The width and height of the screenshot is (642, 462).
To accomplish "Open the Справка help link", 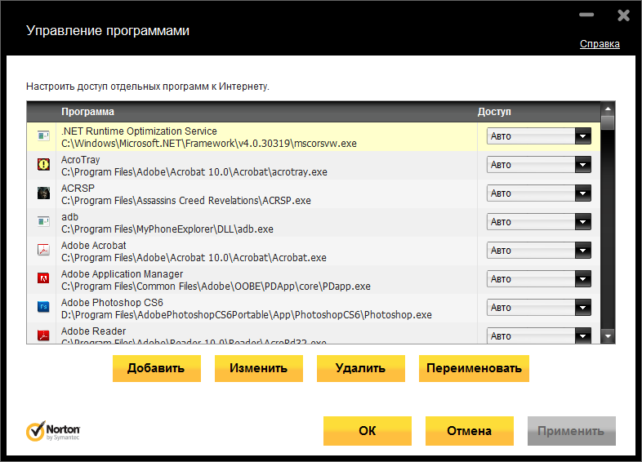I will click(x=600, y=44).
